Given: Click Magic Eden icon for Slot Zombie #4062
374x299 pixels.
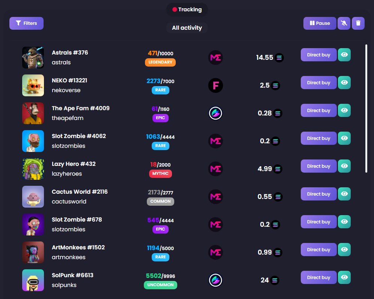Looking at the screenshot, I should click(216, 141).
